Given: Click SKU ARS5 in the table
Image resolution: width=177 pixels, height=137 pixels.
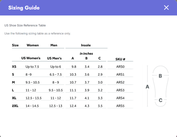Looking at the screenshot, I should pos(120,106).
